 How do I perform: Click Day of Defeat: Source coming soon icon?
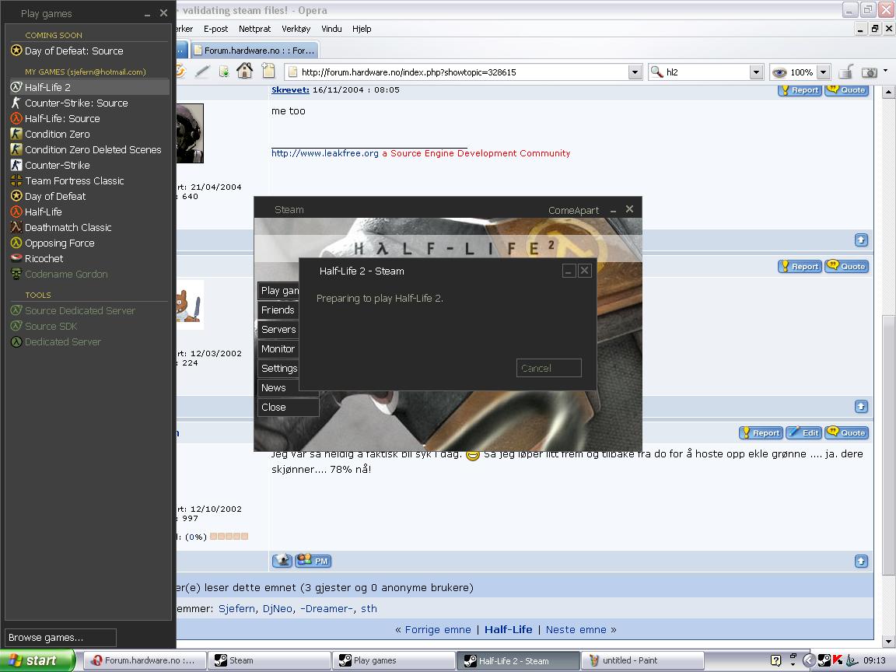point(16,51)
